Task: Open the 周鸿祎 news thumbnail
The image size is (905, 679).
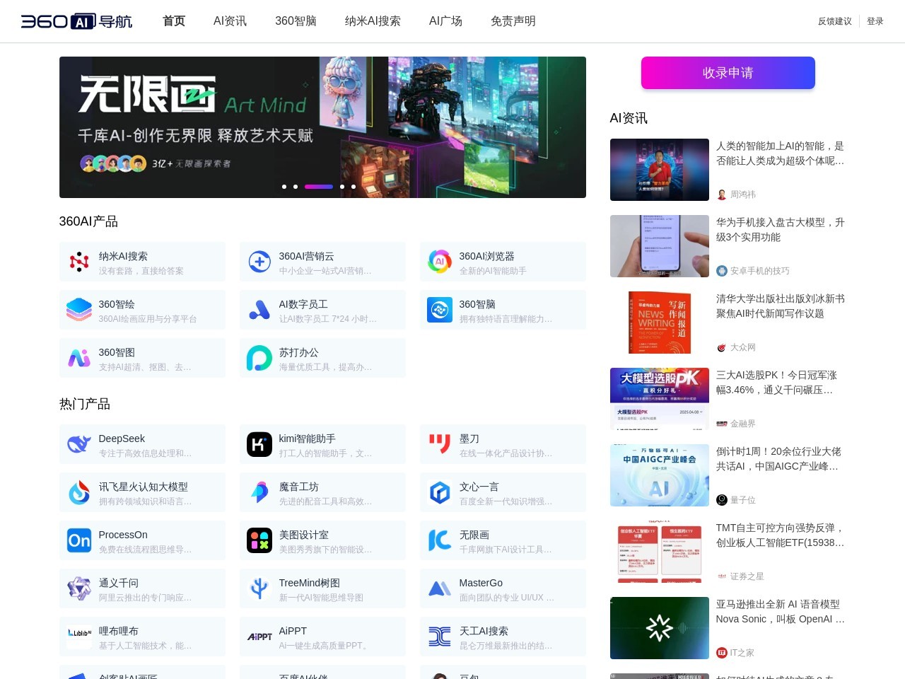Action: 659,170
